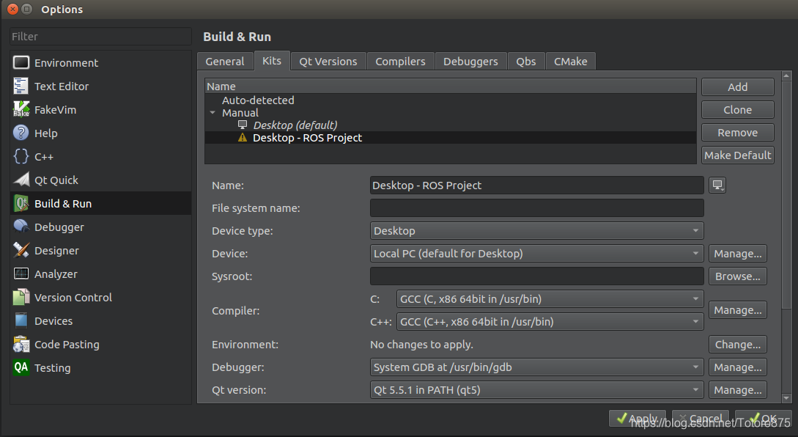Screen dimensions: 798x437
Task: Open the C++ compiler dropdown
Action: point(550,321)
